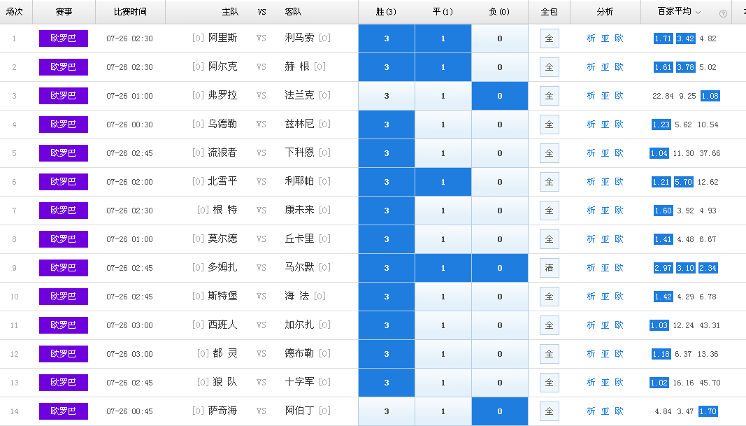The image size is (746, 426).
Task: Toggle the lose (0) cell for 多姆扎 vs 马尔默
Action: tap(499, 268)
